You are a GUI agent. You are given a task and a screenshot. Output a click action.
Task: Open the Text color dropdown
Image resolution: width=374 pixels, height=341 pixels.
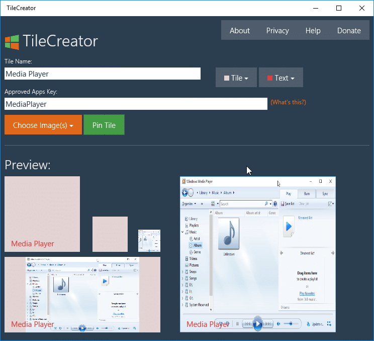[280, 78]
